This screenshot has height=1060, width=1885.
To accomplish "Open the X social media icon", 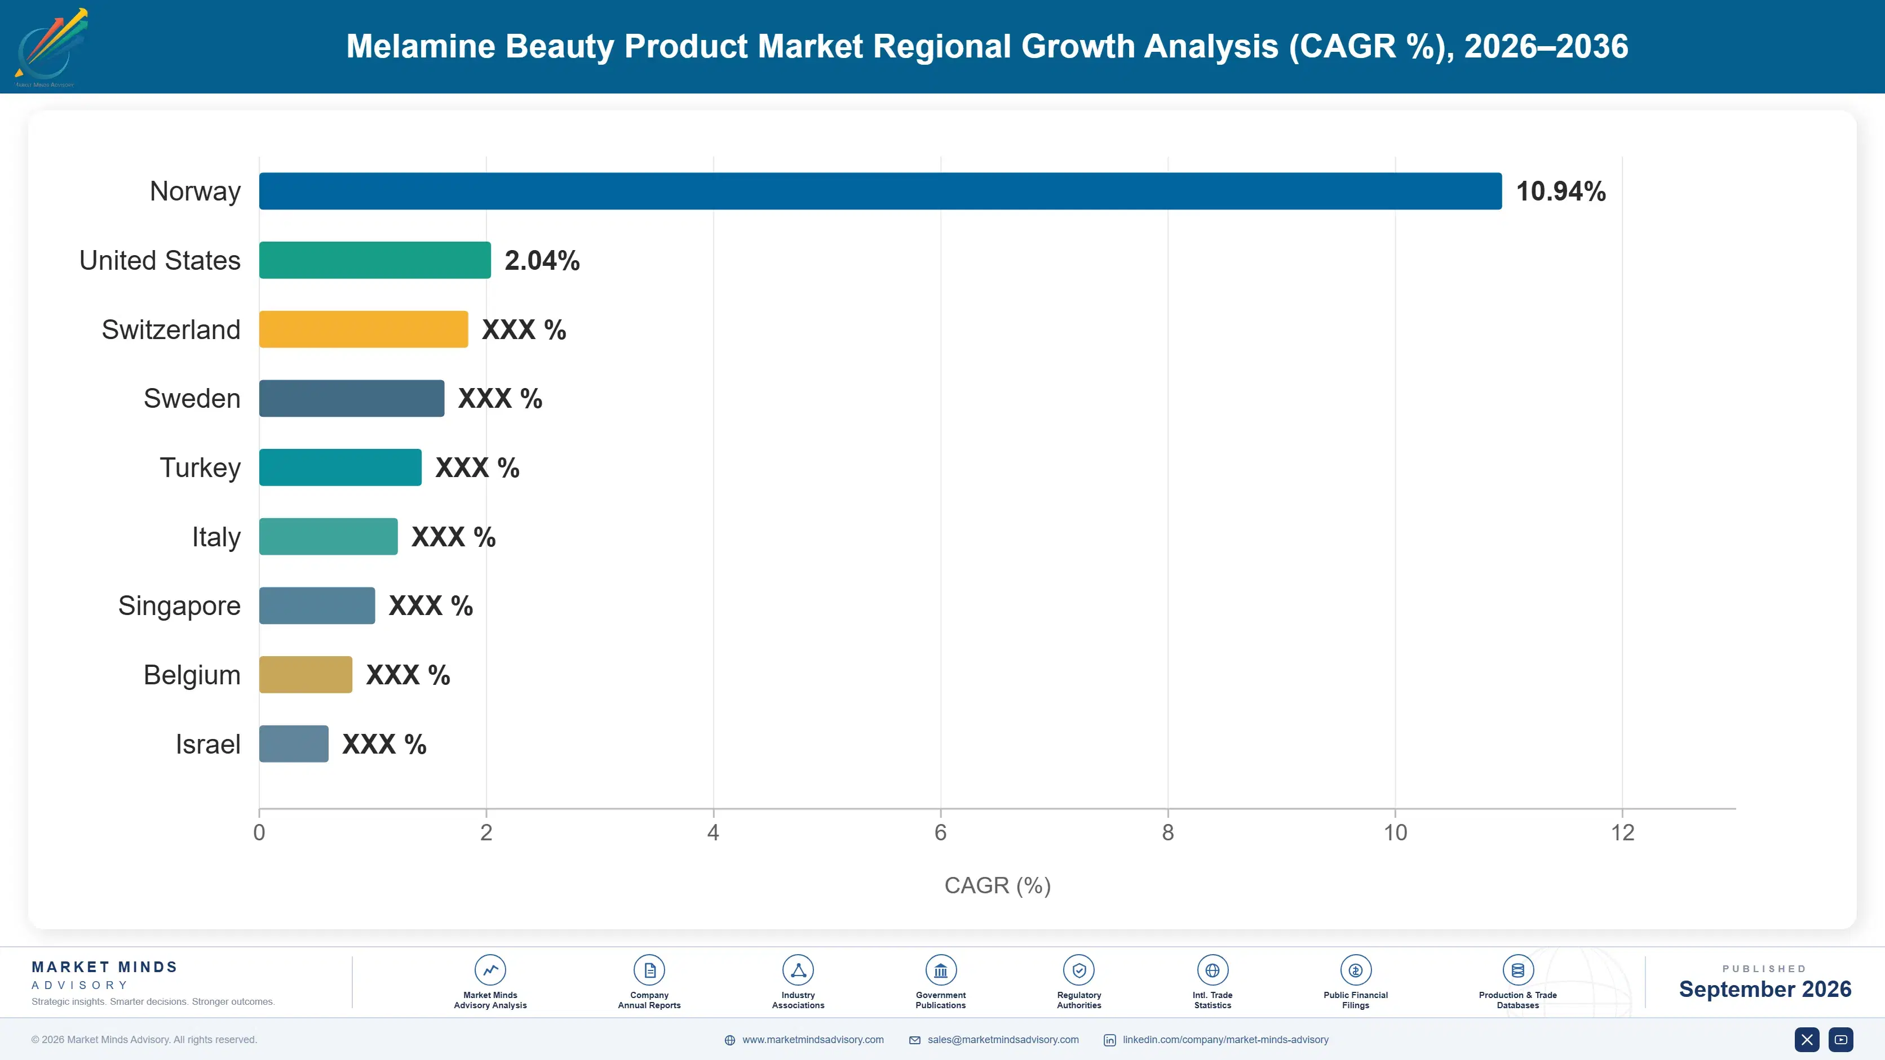I will point(1807,1040).
